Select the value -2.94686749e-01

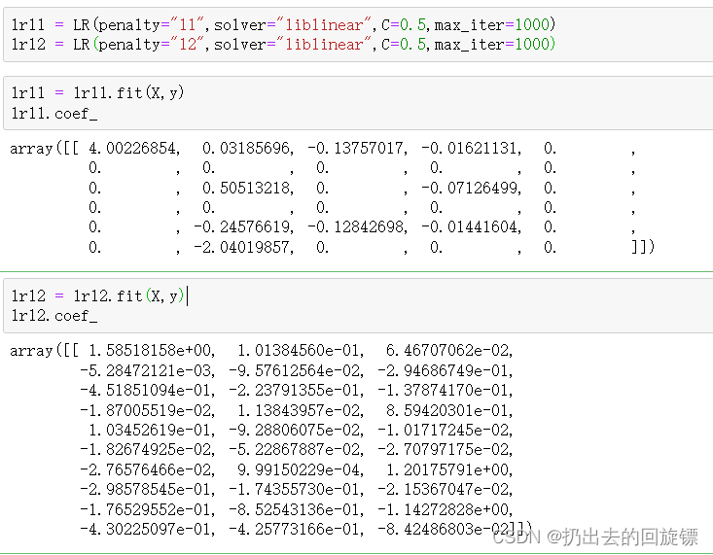point(444,371)
